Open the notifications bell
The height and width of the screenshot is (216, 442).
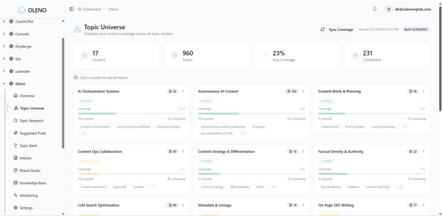[375, 9]
